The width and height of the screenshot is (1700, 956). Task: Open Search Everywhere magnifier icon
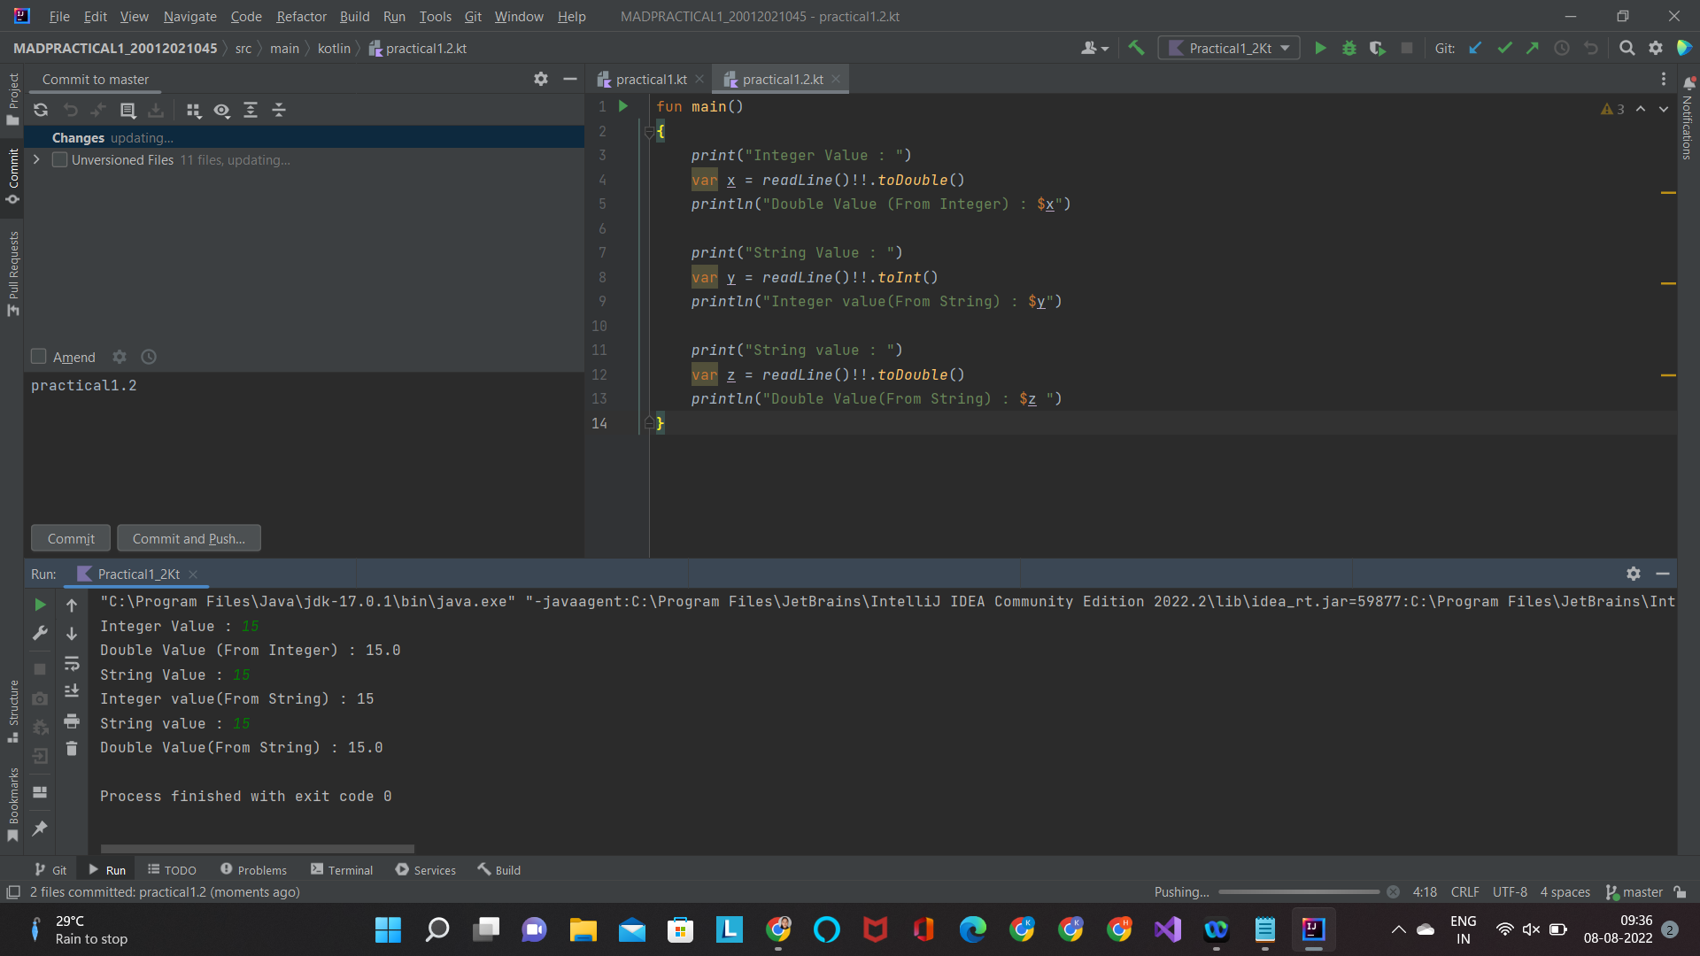pyautogui.click(x=1627, y=48)
